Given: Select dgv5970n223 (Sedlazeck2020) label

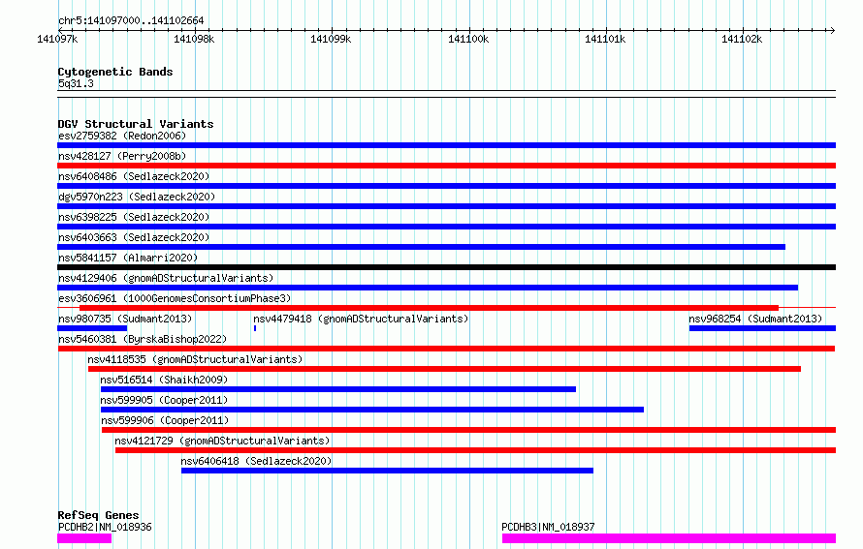Looking at the screenshot, I should (137, 197).
